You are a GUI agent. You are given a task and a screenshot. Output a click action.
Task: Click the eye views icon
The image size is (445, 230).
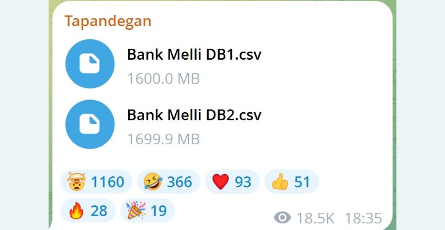click(282, 218)
